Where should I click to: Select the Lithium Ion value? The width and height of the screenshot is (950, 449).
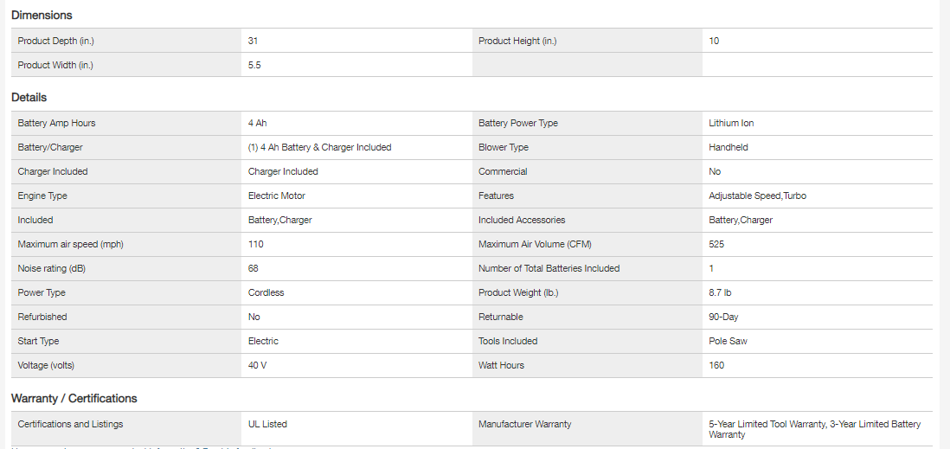[x=731, y=123]
